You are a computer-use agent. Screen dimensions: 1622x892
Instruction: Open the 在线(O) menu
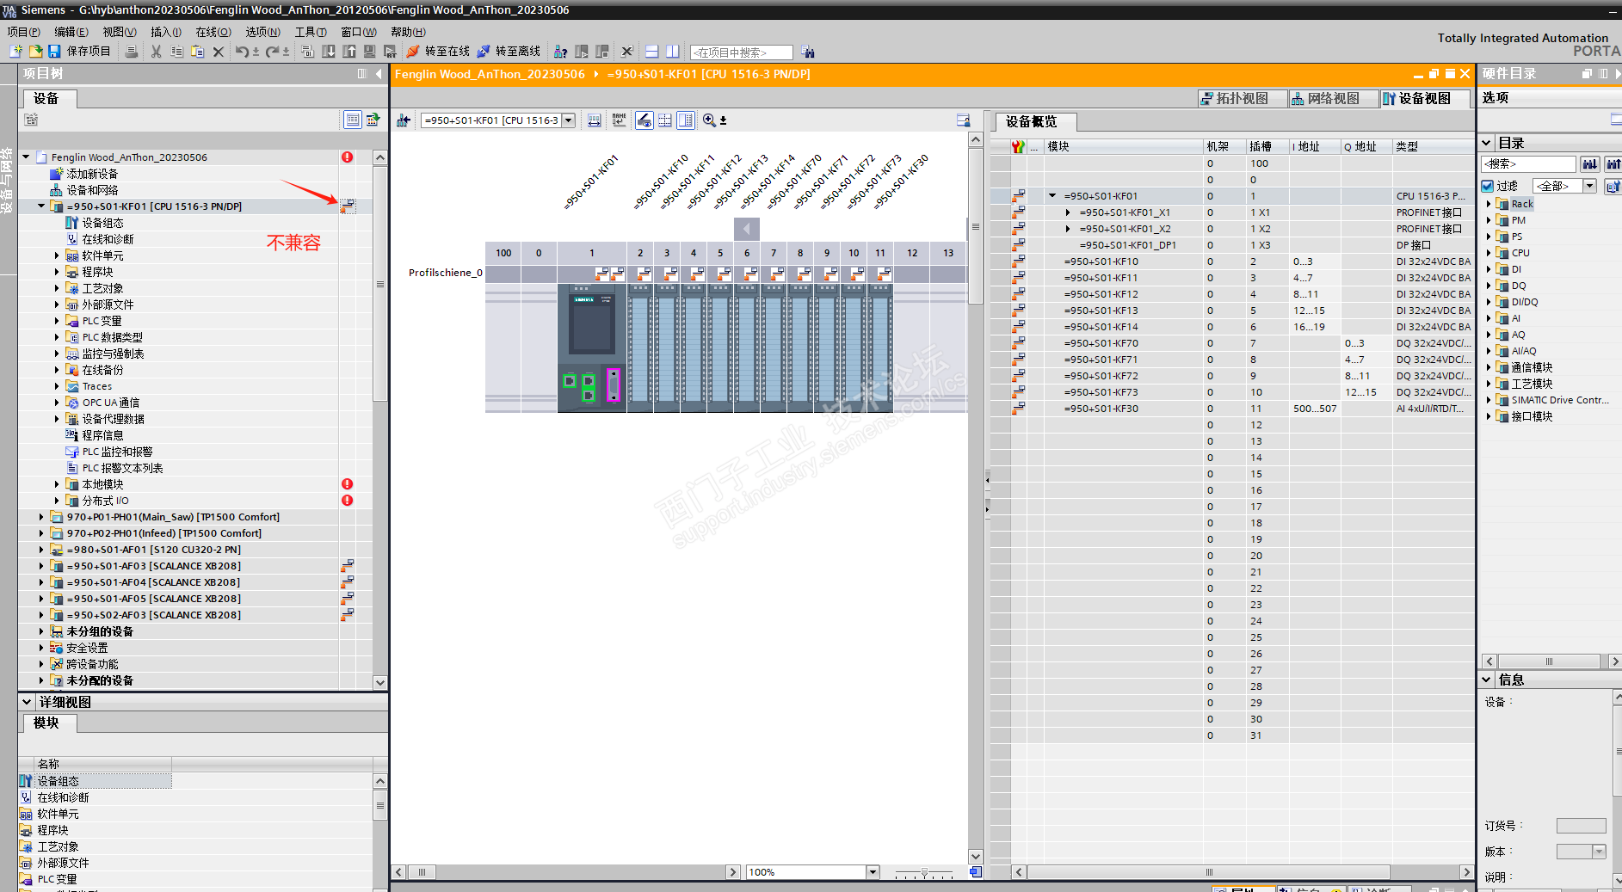(x=213, y=32)
